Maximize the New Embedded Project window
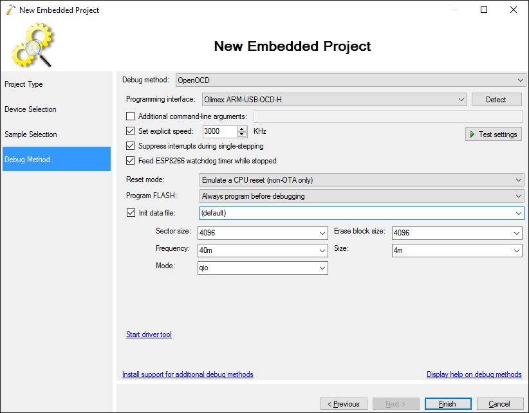529x413 pixels. [x=484, y=10]
